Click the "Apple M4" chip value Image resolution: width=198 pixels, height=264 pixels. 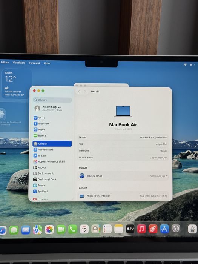pyautogui.click(x=161, y=144)
